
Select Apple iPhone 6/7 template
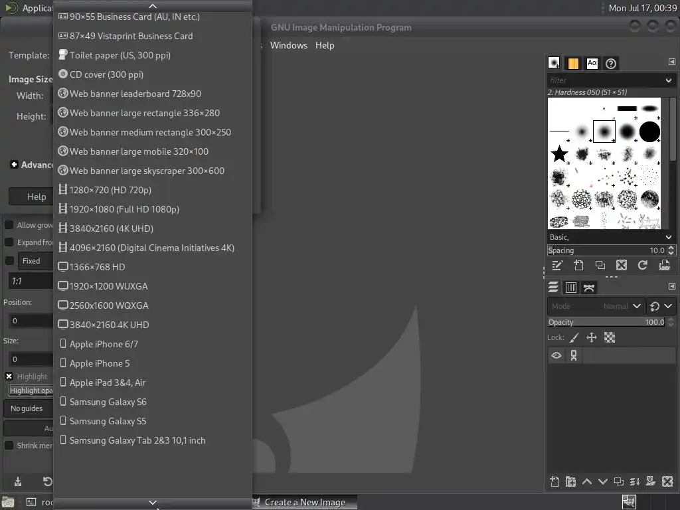(x=152, y=344)
